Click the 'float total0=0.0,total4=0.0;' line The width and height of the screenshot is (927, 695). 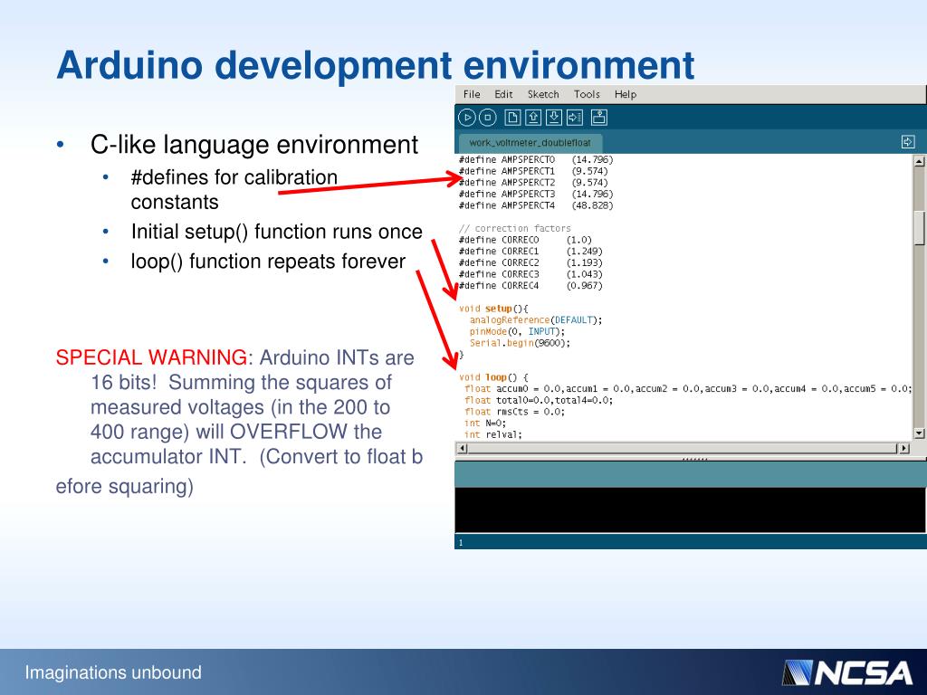tap(539, 400)
